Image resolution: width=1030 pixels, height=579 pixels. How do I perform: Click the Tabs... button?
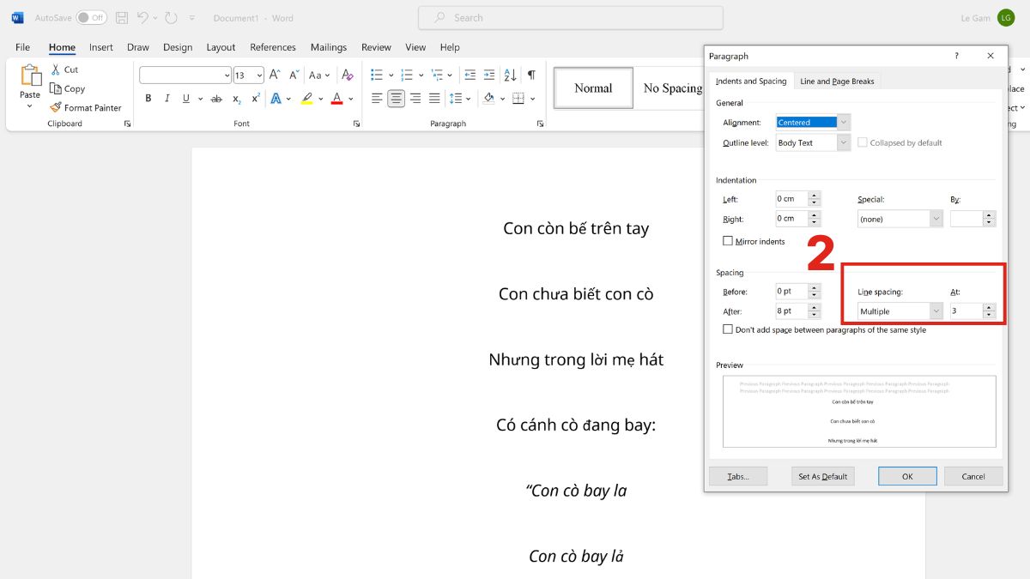tap(738, 476)
